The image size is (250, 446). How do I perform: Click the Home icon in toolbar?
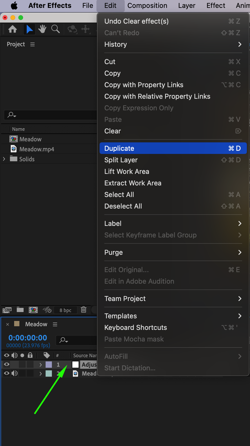click(x=13, y=29)
